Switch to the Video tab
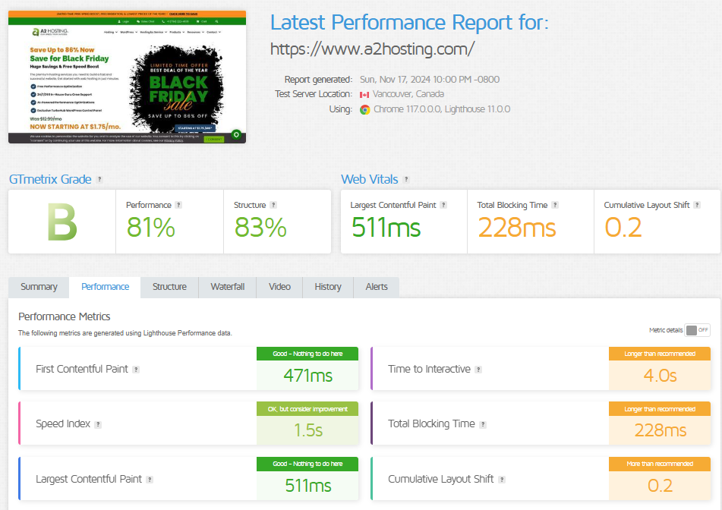The image size is (722, 510). pyautogui.click(x=279, y=287)
